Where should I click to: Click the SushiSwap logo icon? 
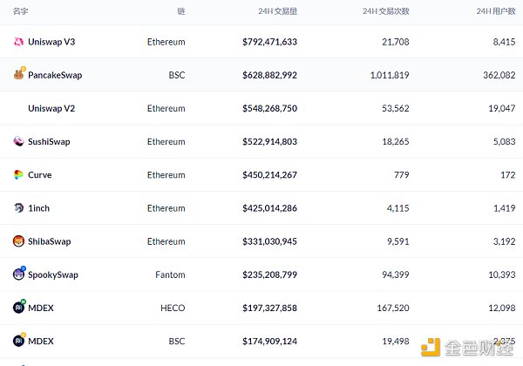18,141
